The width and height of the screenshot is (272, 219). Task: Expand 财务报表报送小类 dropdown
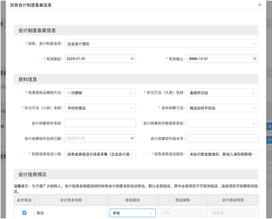[100, 154]
